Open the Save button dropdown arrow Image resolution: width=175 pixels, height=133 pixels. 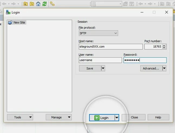[103, 68]
